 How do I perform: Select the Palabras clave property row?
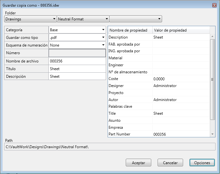click(159, 106)
